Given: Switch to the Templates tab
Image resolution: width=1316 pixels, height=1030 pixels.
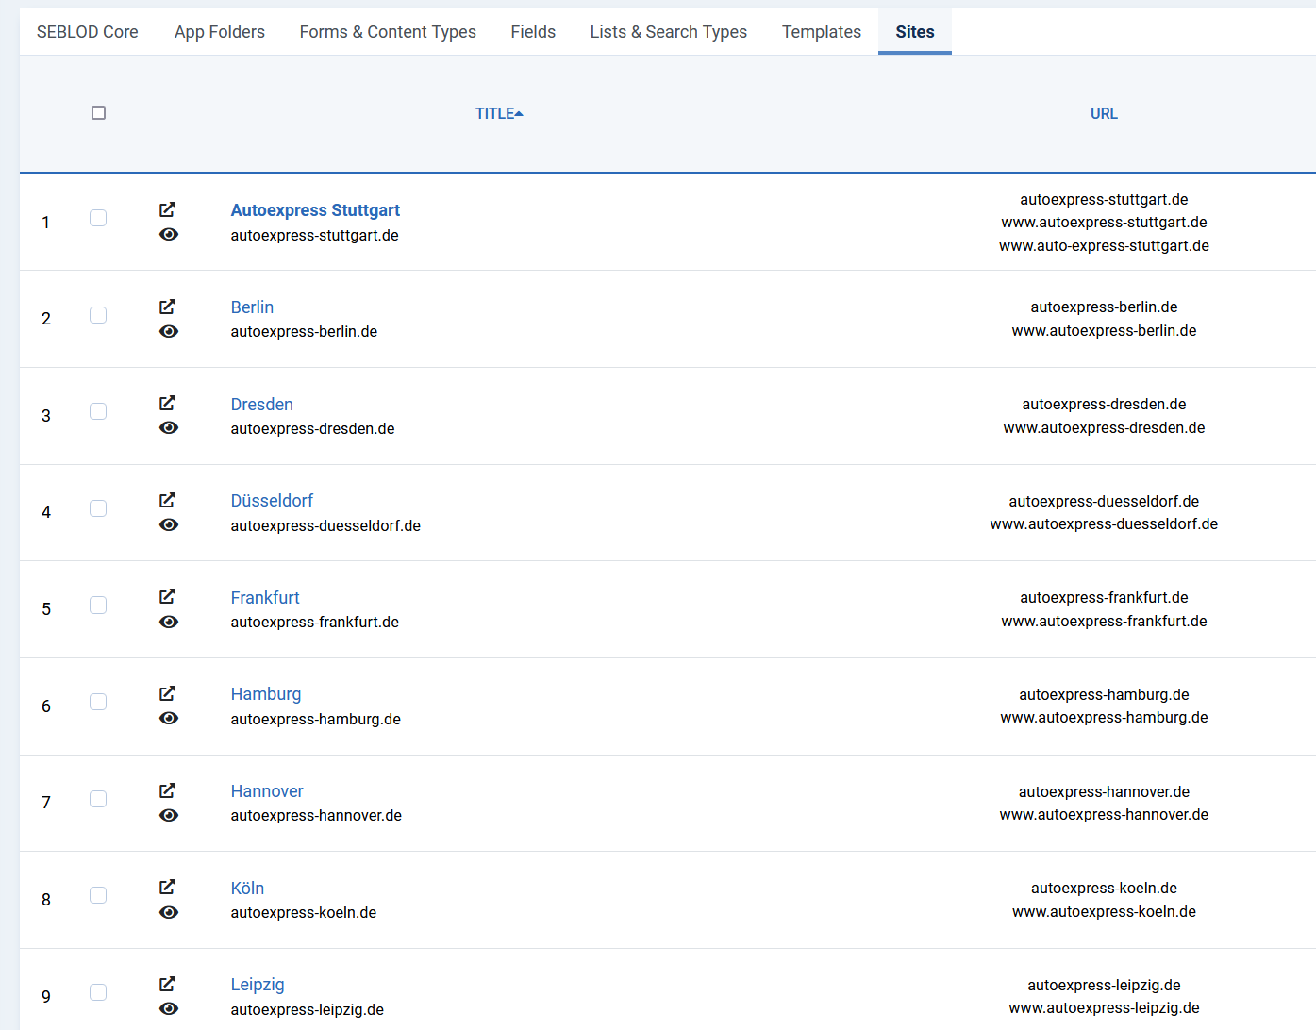Looking at the screenshot, I should point(821,31).
